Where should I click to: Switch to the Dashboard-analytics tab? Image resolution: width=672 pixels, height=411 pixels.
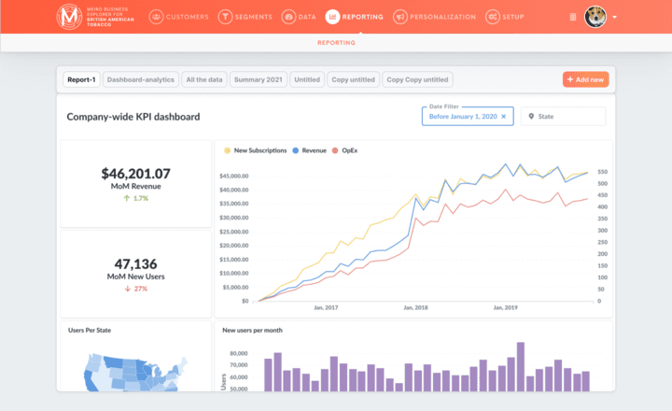(140, 79)
